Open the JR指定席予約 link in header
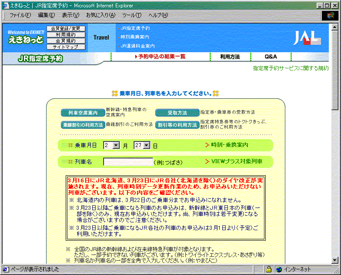The width and height of the screenshot is (341, 275). (x=135, y=28)
